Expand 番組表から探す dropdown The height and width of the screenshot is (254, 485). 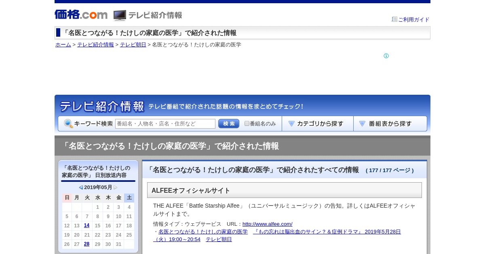tap(390, 124)
